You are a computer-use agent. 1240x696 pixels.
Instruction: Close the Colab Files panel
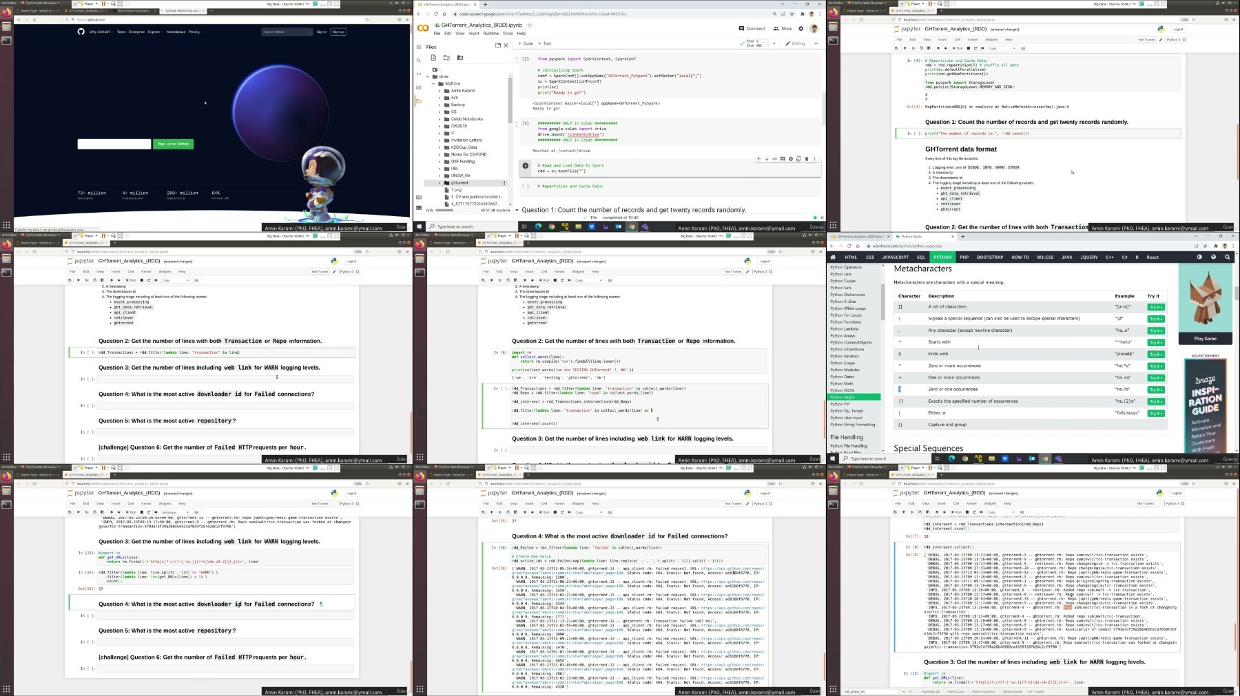[x=506, y=45]
